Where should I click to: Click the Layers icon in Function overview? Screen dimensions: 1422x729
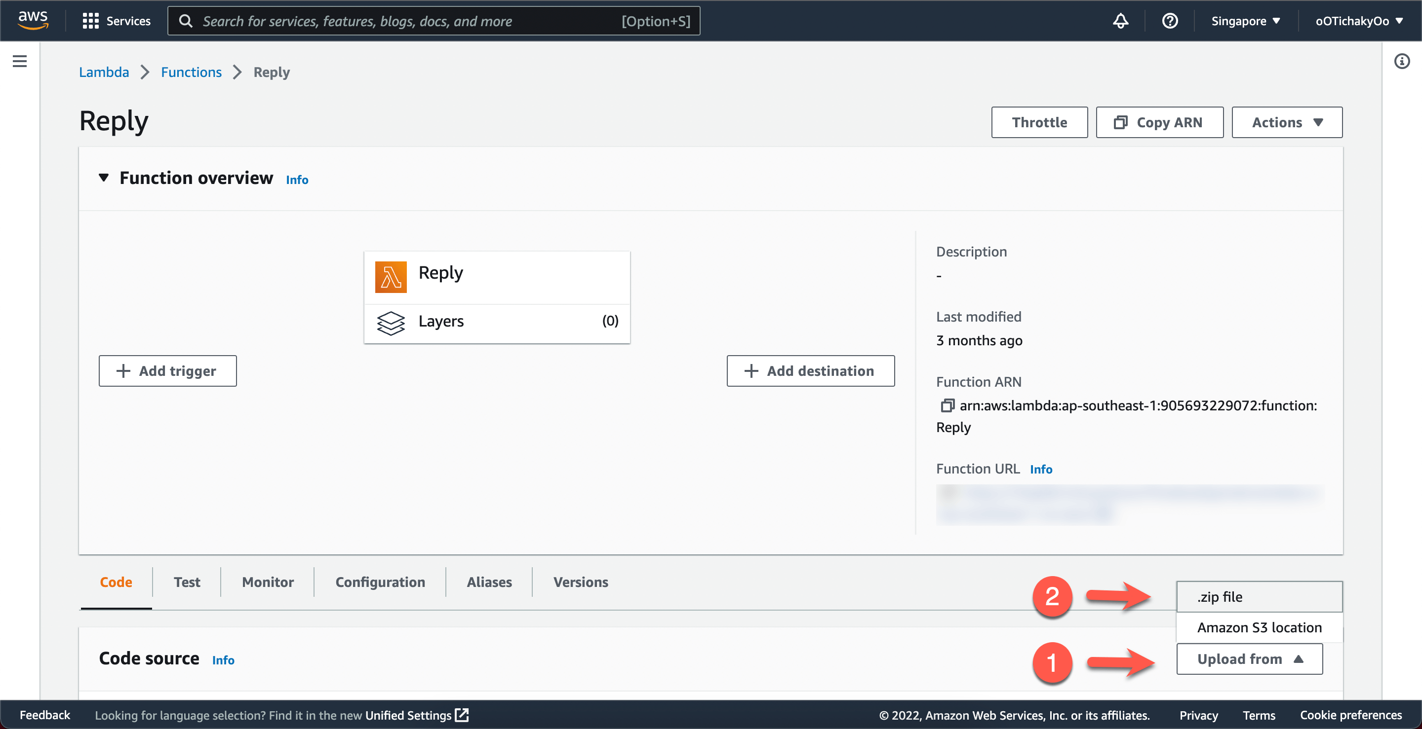coord(391,323)
